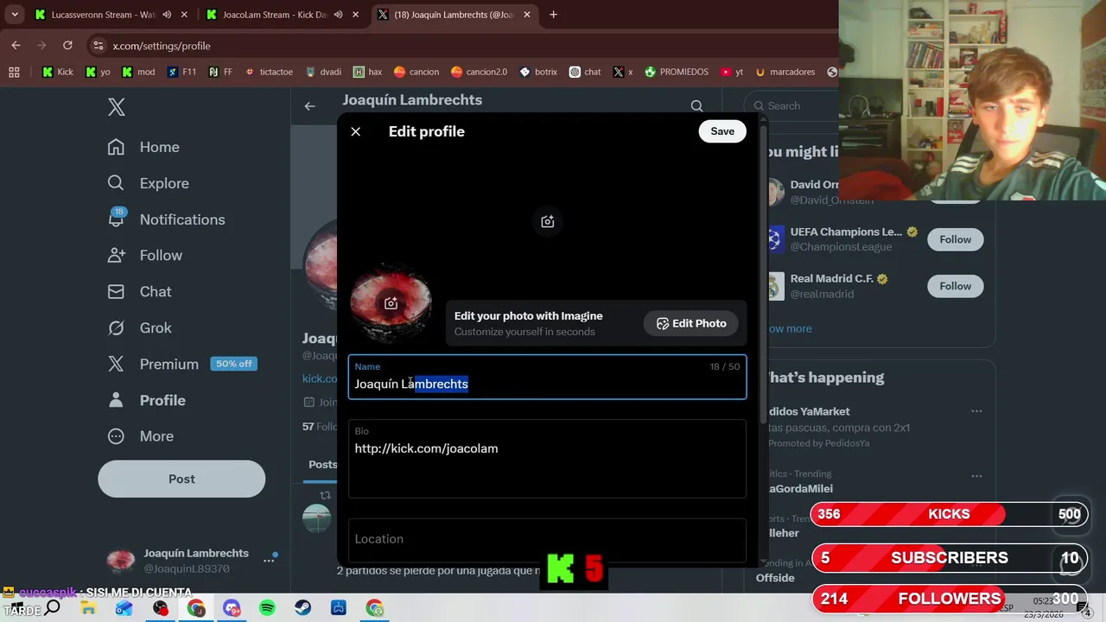
Task: Open Notifications with 18 badge
Action: 166,219
